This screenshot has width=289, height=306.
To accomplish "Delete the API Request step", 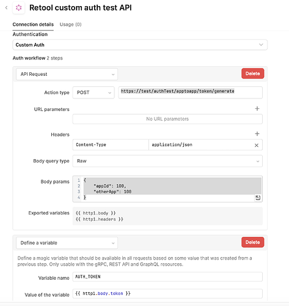I will click(x=252, y=73).
